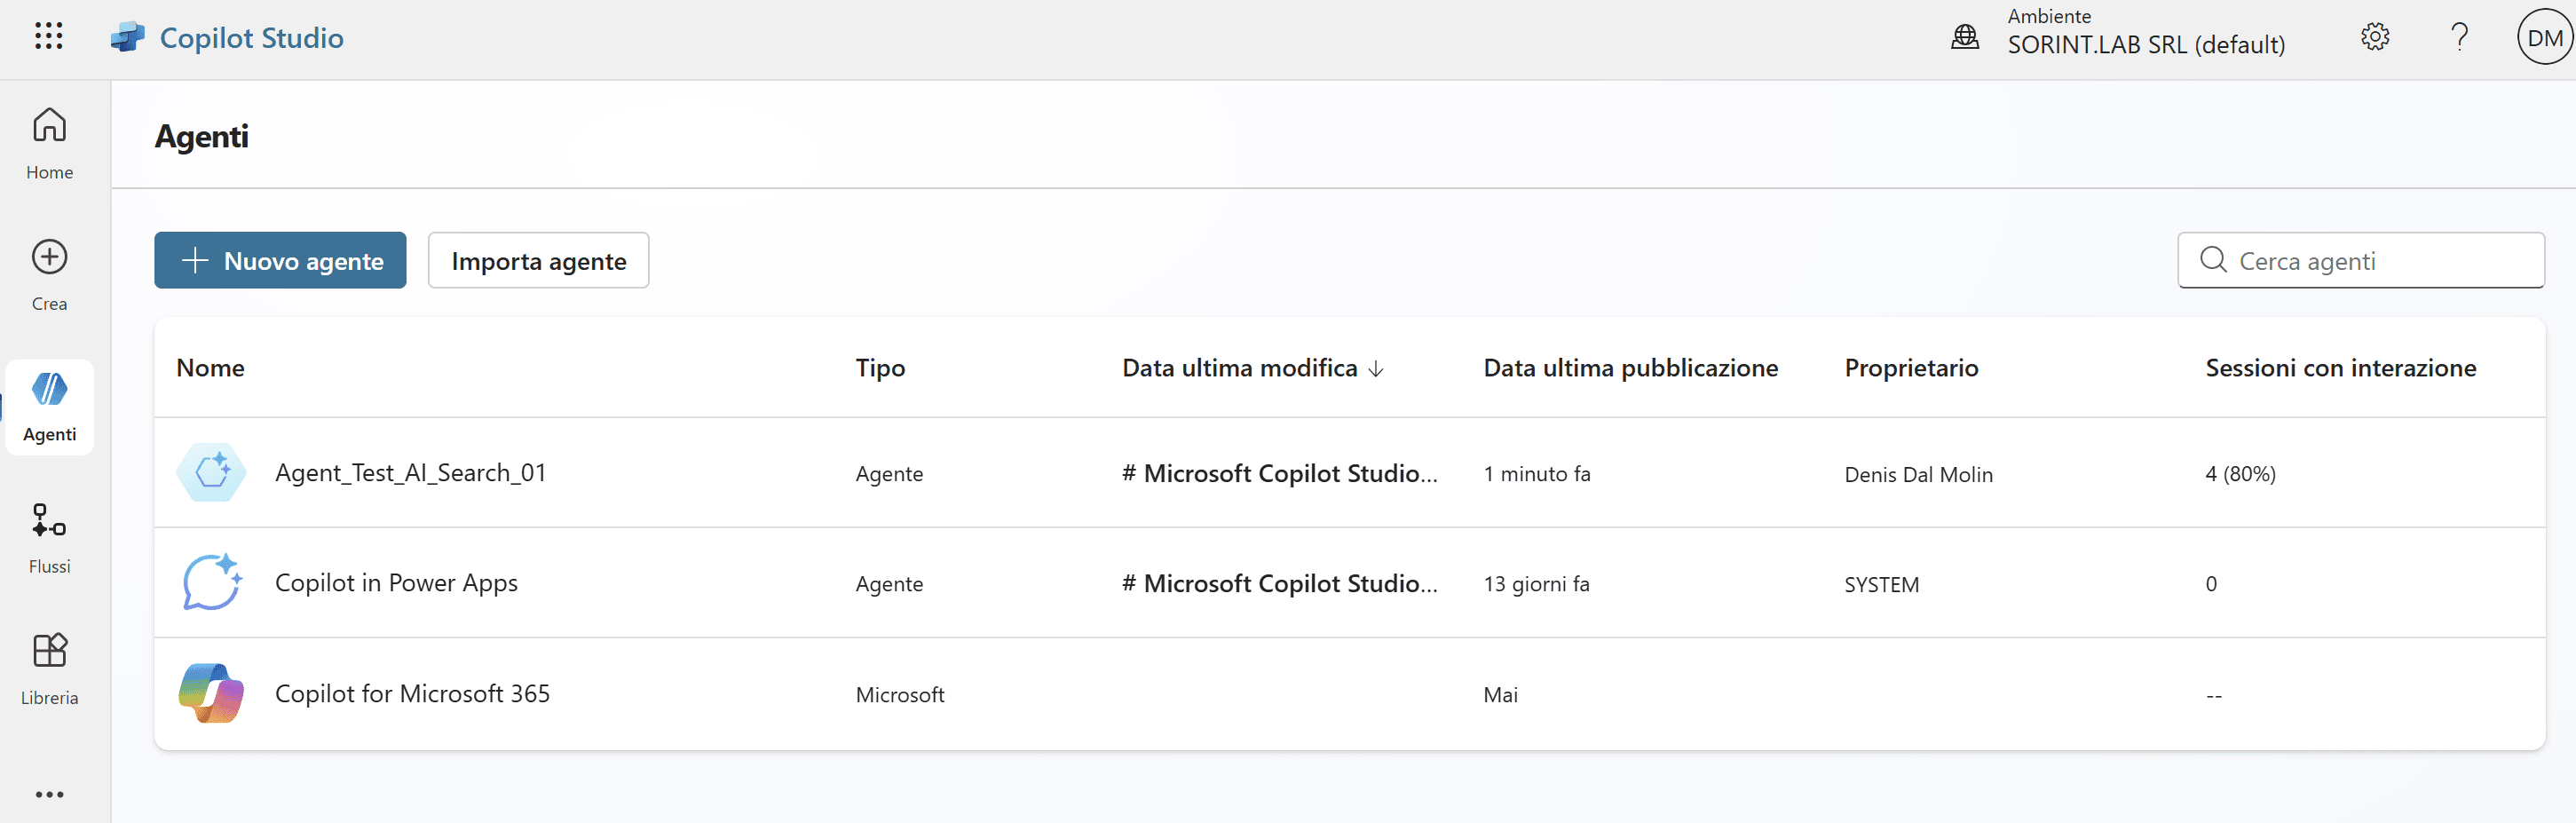Click Agente type in Agent_Test_AI_Search_01 row
Image resolution: width=2576 pixels, height=823 pixels.
[889, 474]
